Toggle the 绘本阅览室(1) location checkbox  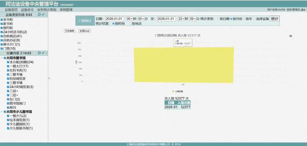pyautogui.click(x=8, y=120)
